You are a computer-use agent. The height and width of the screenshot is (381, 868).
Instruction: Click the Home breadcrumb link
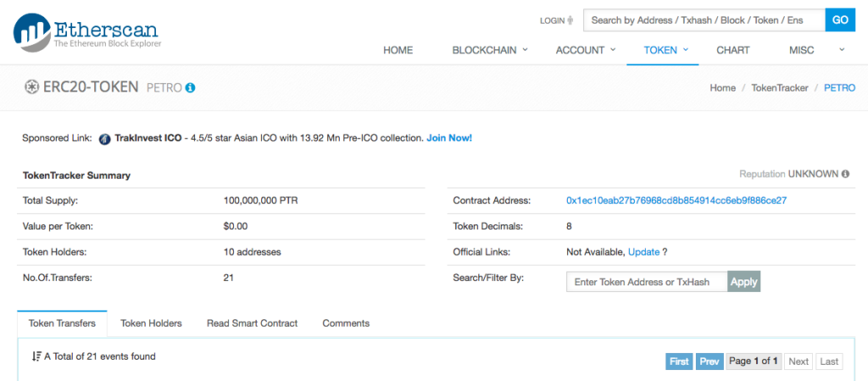(x=723, y=87)
